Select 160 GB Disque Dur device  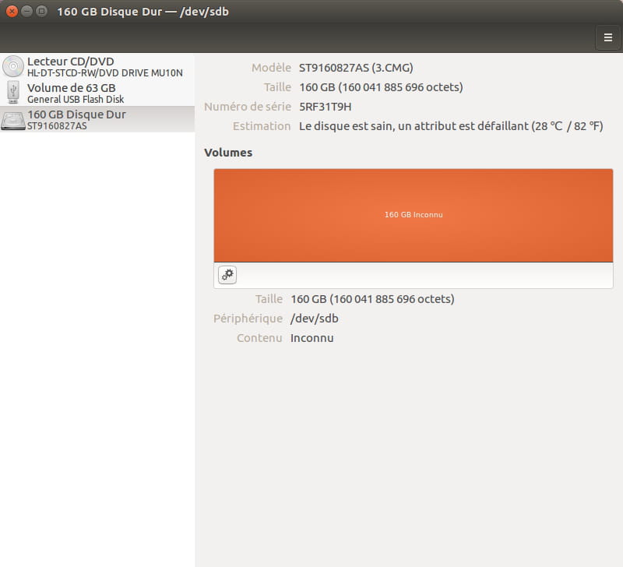click(x=97, y=119)
